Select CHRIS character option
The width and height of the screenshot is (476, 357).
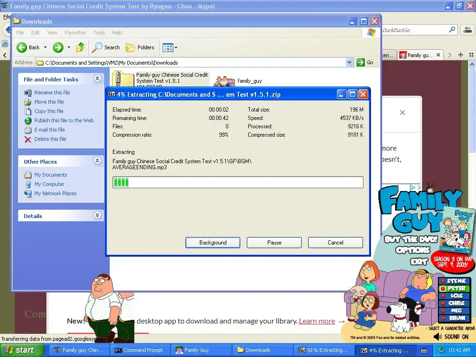point(454,303)
